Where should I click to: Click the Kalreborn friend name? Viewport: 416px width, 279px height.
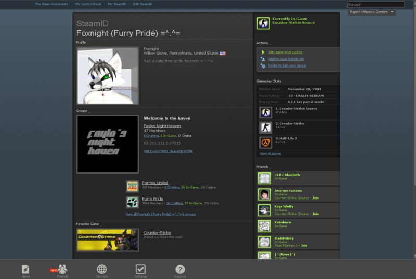pos(282,222)
